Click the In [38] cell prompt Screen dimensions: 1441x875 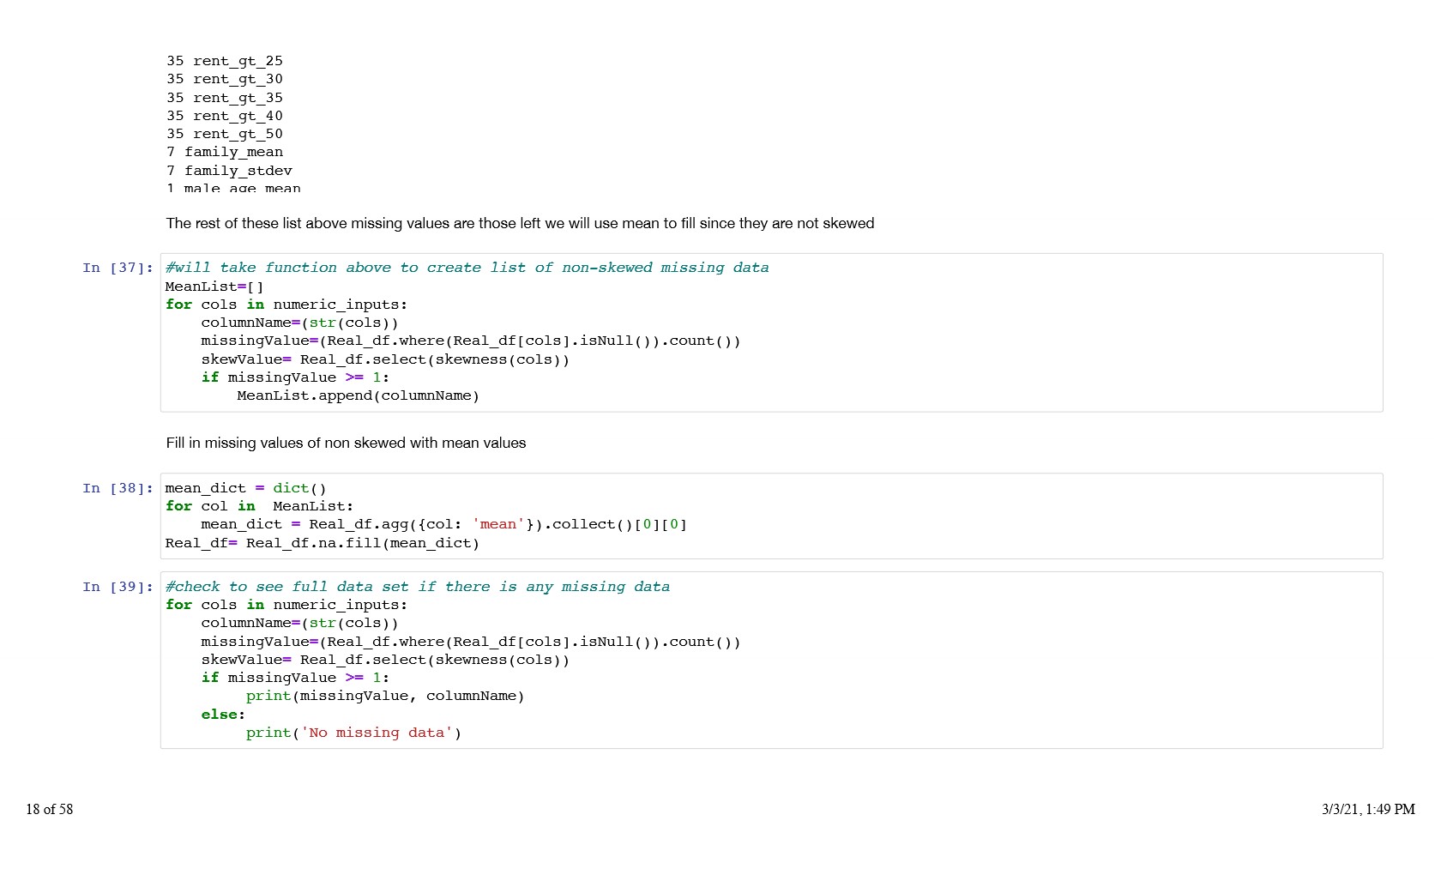118,488
